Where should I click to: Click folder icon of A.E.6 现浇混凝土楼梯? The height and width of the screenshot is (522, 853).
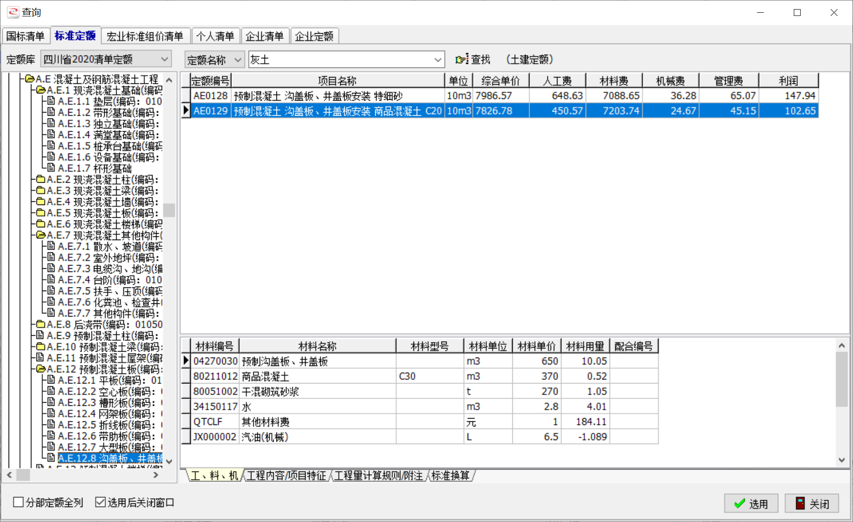point(41,224)
